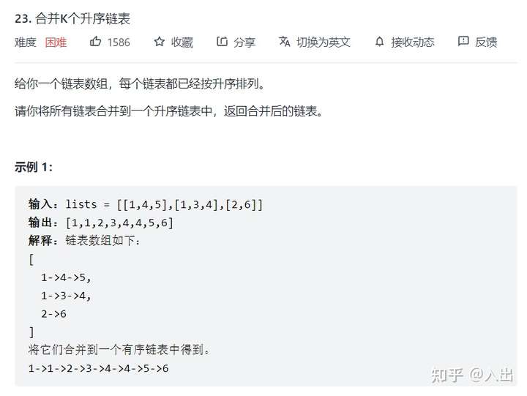Click the 困难 difficulty tag
This screenshot has height=396, width=527.
coord(56,42)
